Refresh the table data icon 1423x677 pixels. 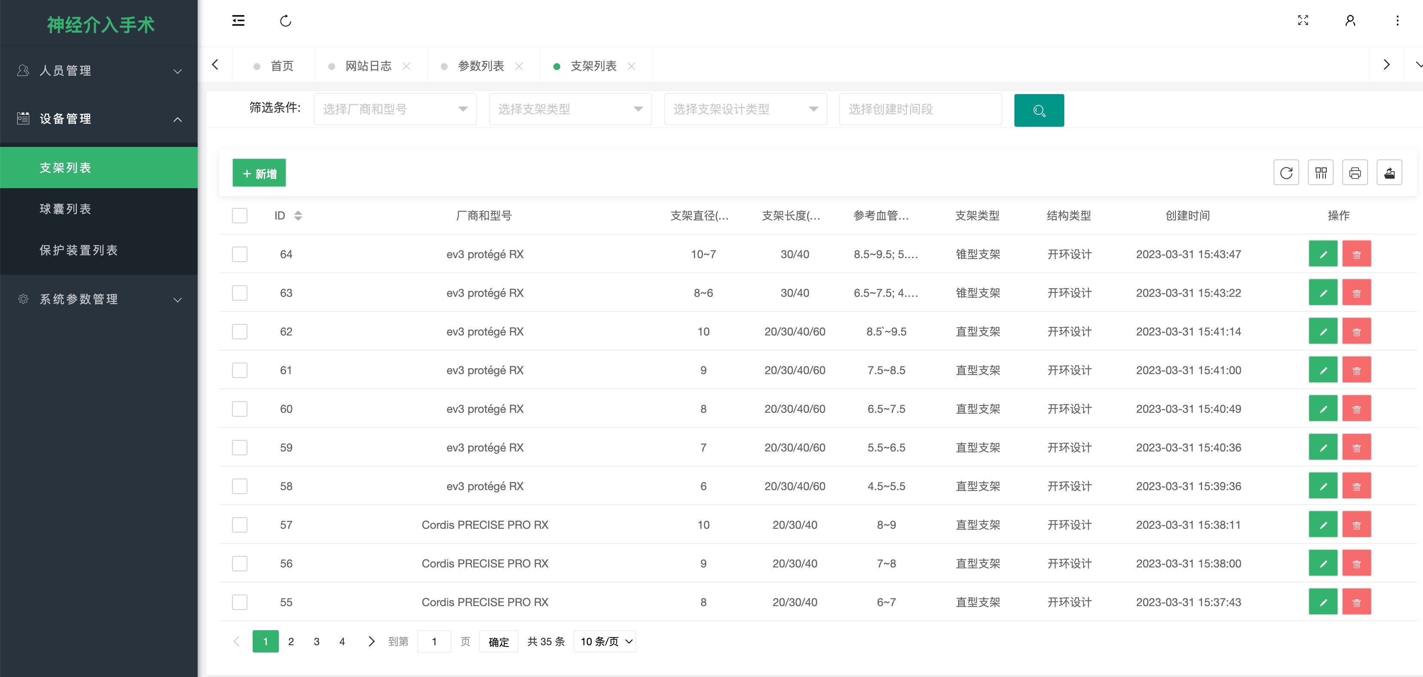(x=1286, y=173)
